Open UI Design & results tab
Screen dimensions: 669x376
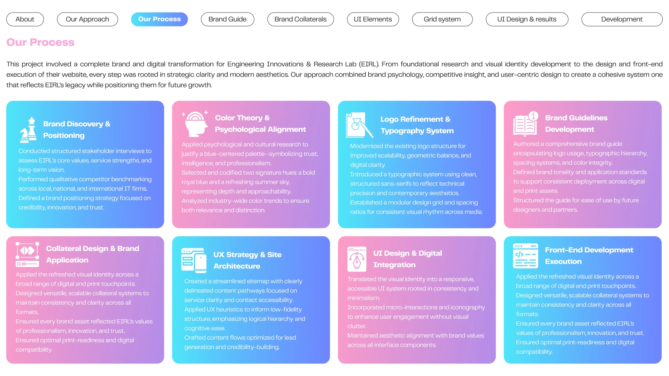pos(527,19)
